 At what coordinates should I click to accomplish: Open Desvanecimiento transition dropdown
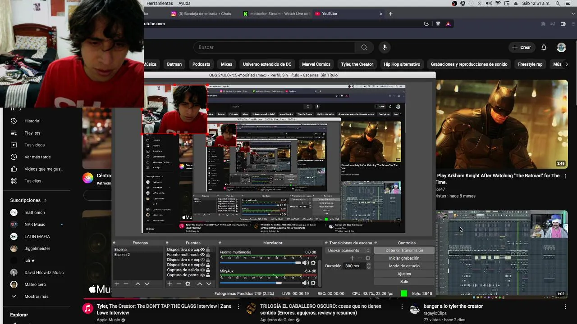point(348,250)
